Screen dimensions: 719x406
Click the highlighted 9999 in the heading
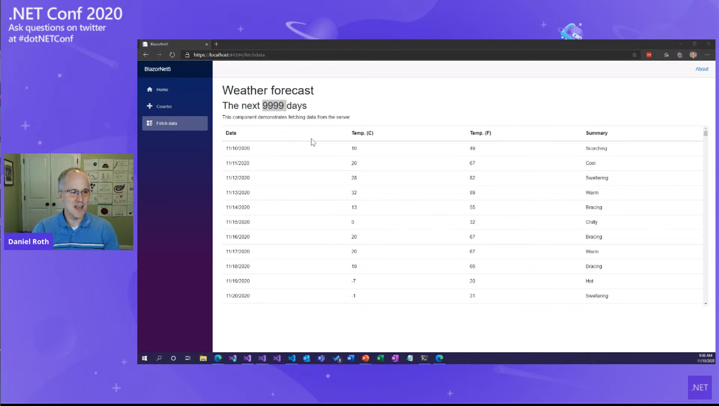(273, 106)
